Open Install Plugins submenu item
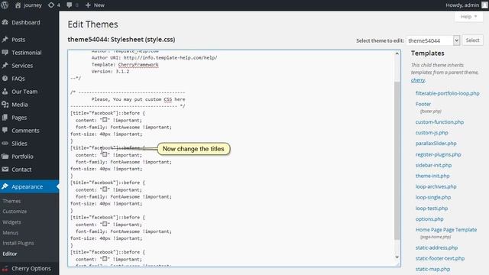The height and width of the screenshot is (275, 489). [x=18, y=243]
